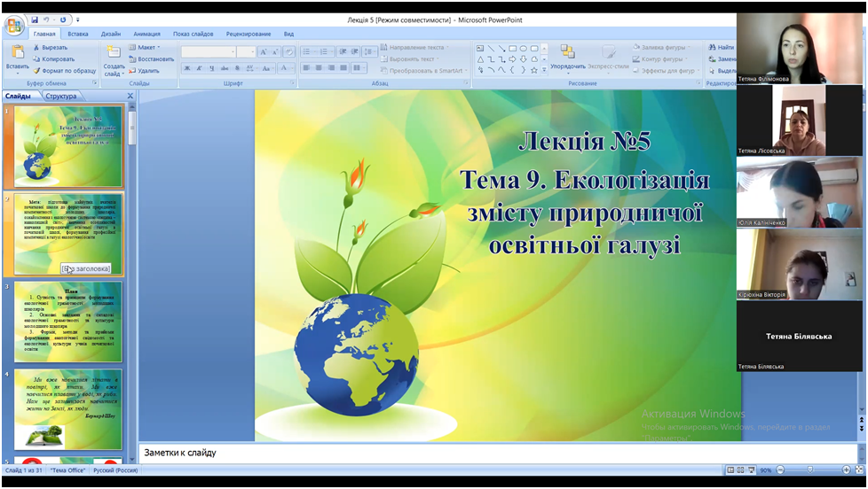Open the Макет layout dropdown
Screen dimensions: 868x489
point(147,47)
